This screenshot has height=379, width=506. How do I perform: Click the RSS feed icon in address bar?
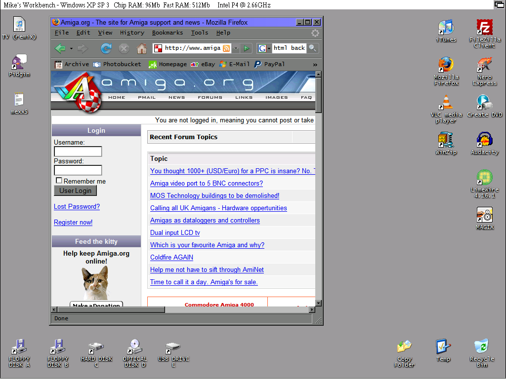click(226, 48)
